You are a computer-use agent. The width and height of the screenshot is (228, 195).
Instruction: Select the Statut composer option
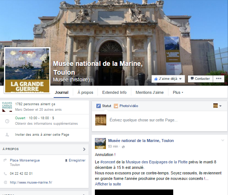tap(104, 106)
